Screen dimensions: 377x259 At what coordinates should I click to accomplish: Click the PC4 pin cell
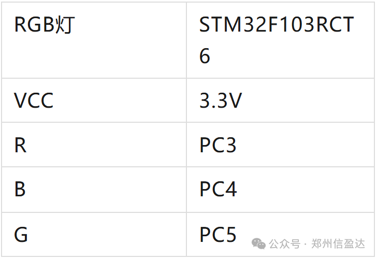click(x=280, y=190)
